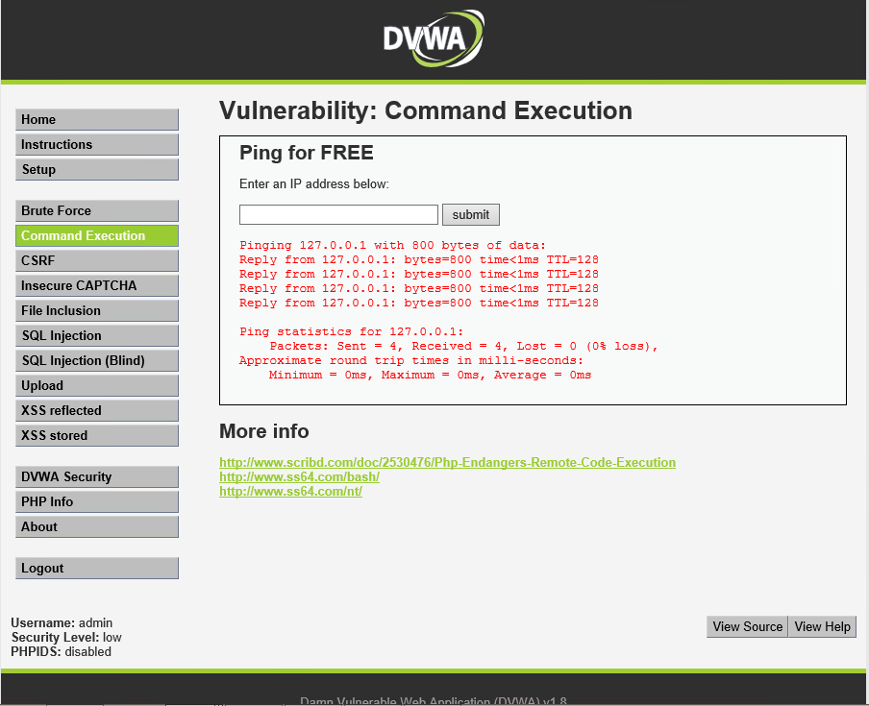Click 'Pinging 127.0.0.1 with 800 bytes' line

pos(392,245)
